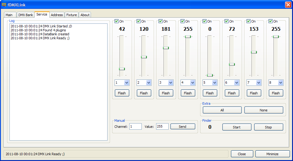293x161 pixels.
Task: Click the channel 5 slider handle at 0
Action: click(210, 75)
